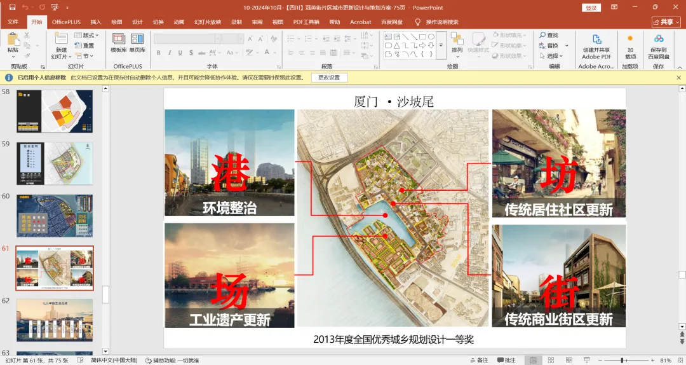Open the customize quick access toolbar dropdown
Viewport: 686px width, 365px height.
point(67,8)
